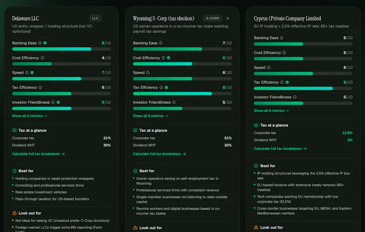This screenshot has height=232, width=365.
Task: Click 'Professional services firms with consistent revenue' bullet
Action: point(177,190)
